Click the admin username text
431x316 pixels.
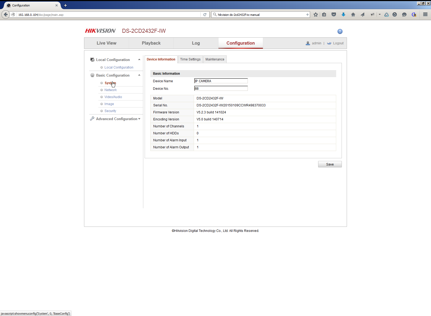pyautogui.click(x=317, y=43)
